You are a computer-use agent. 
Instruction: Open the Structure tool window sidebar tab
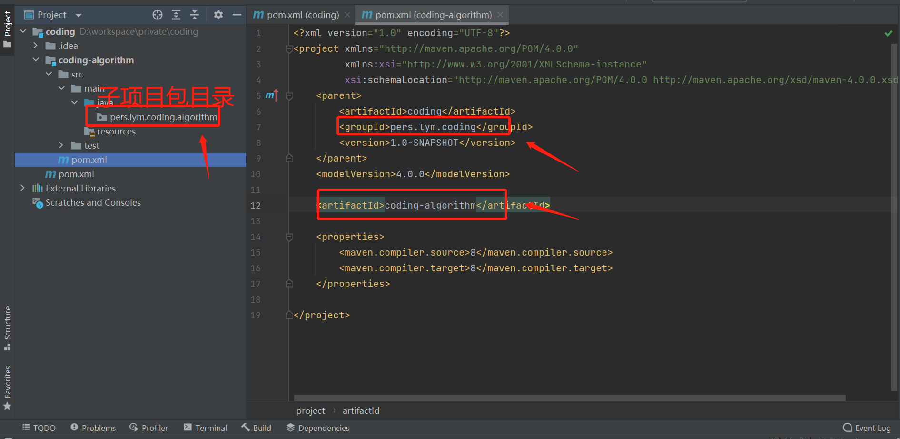tap(7, 328)
